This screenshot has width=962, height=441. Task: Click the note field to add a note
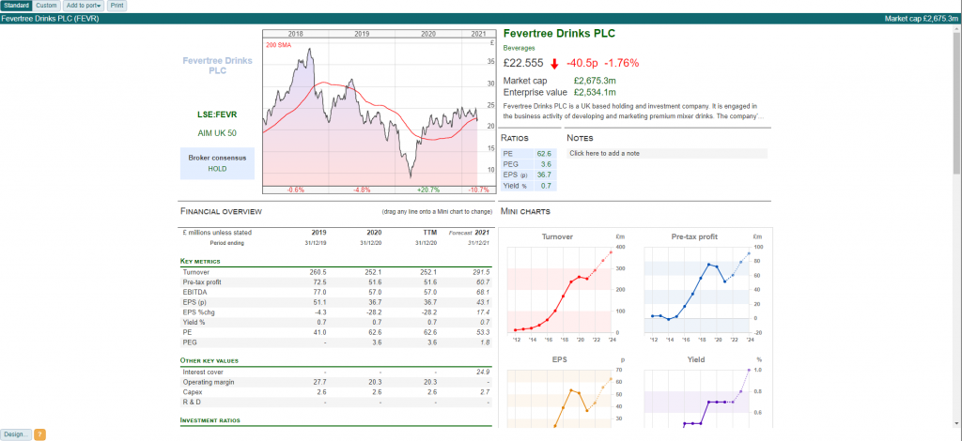[x=667, y=153]
